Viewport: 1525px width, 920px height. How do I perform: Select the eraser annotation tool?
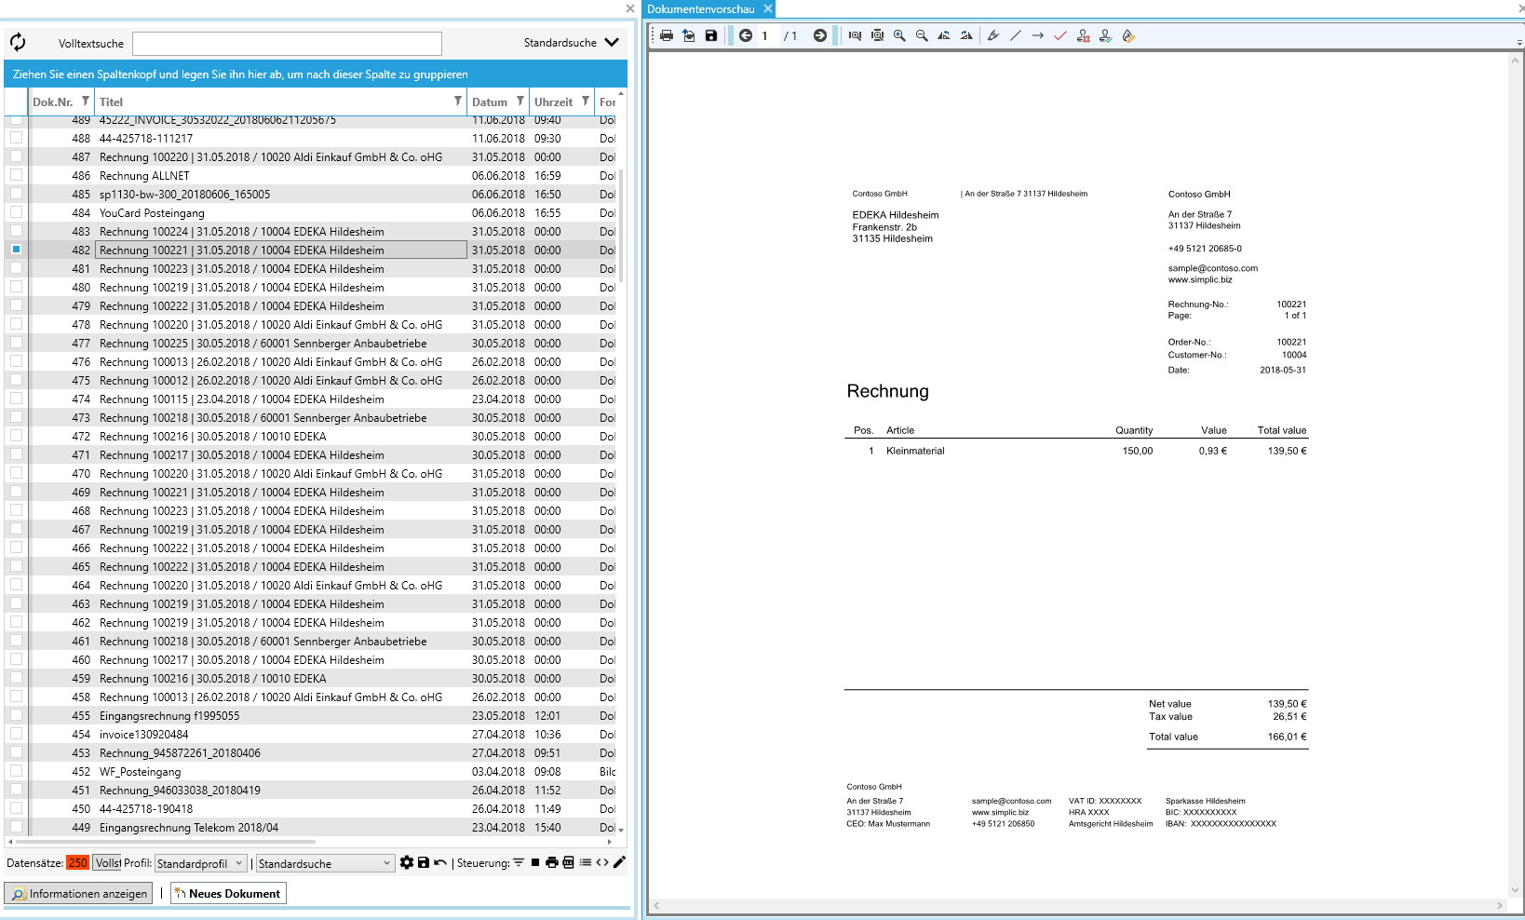(1128, 35)
